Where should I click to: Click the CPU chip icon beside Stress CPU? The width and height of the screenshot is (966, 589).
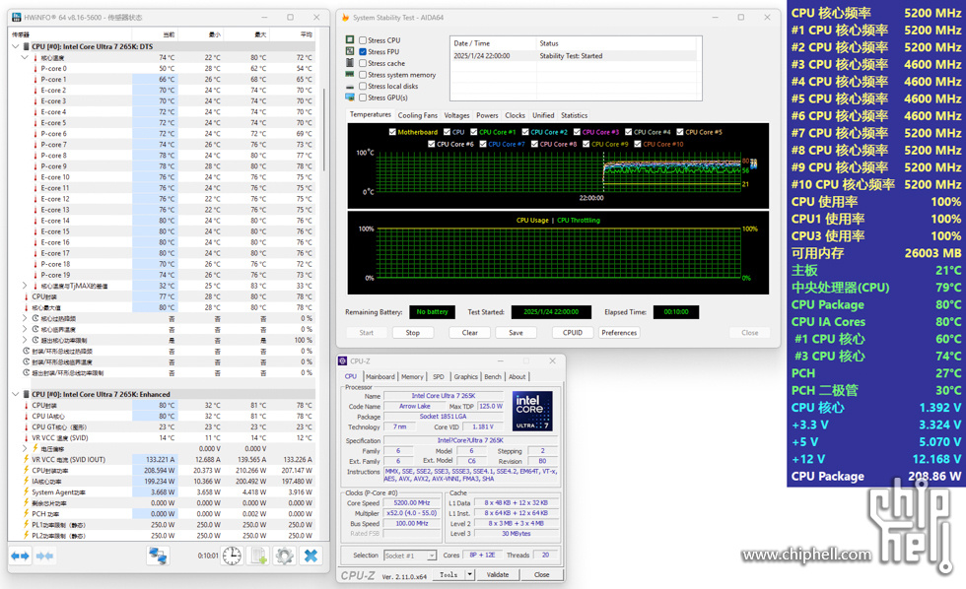[350, 40]
